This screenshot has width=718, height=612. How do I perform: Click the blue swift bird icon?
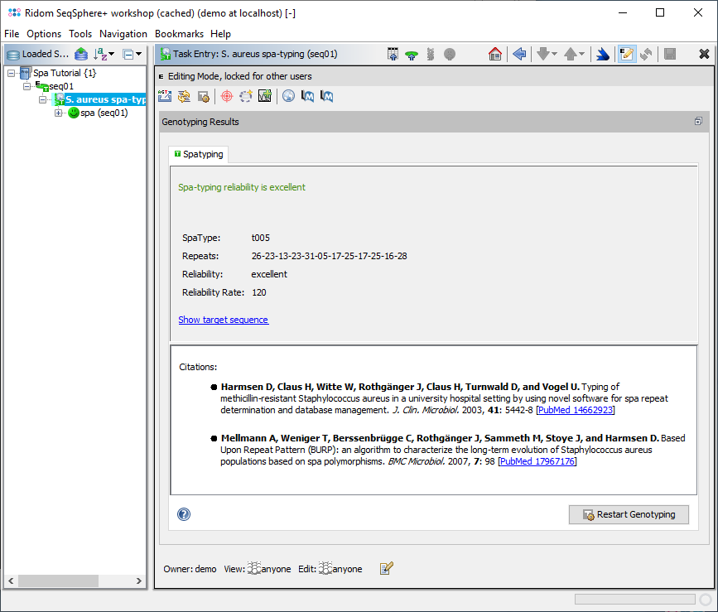click(x=603, y=54)
